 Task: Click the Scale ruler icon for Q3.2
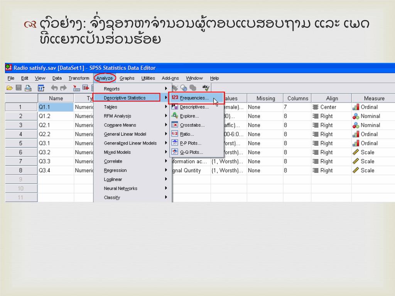point(356,152)
